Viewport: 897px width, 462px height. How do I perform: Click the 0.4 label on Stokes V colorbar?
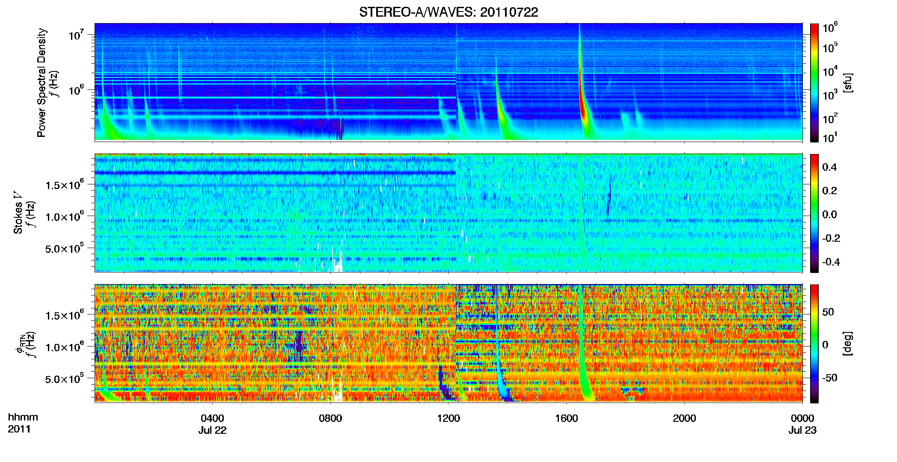pos(829,167)
